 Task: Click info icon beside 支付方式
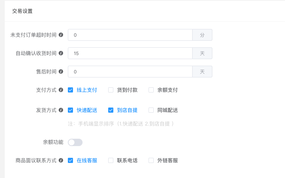point(61,90)
